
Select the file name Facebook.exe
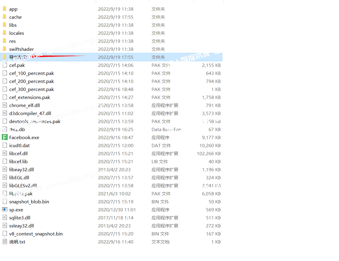[24, 138]
